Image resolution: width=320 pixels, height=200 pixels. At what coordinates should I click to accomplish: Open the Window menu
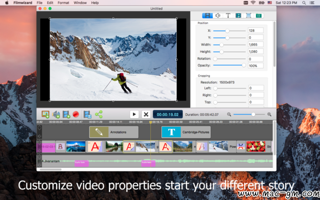80,3
